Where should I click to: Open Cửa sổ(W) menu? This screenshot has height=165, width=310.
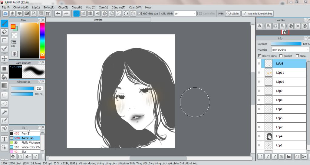(135, 8)
